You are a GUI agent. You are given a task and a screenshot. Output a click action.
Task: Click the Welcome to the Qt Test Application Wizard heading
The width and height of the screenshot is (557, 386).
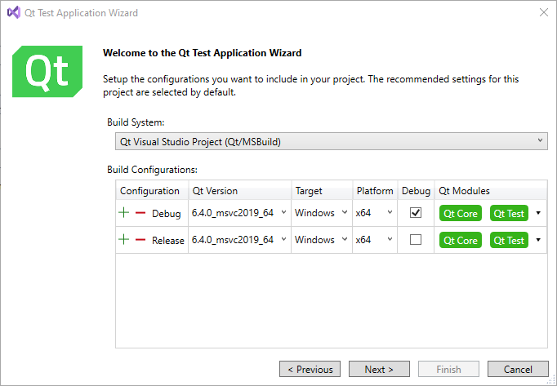click(202, 53)
